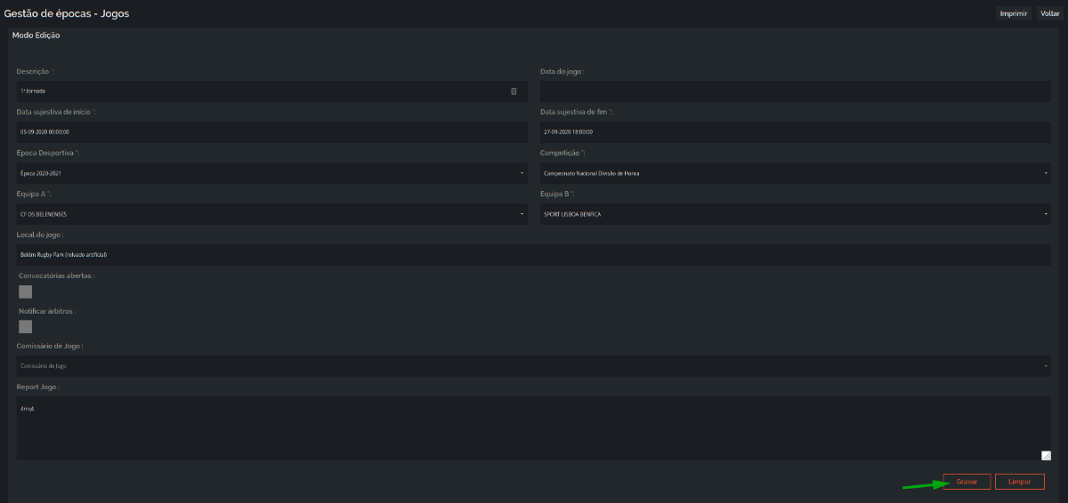The image size is (1068, 503).
Task: Toggle the Convocatórias abertas checkbox
Action: click(26, 291)
